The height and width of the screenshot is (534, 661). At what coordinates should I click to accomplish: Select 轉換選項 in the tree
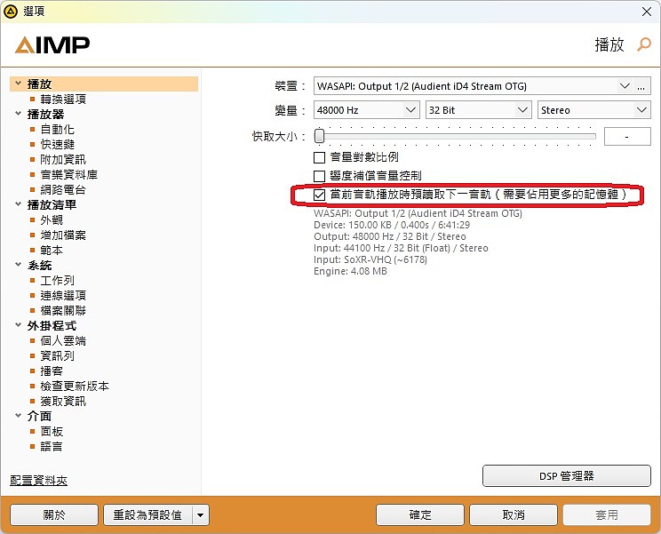pos(63,100)
